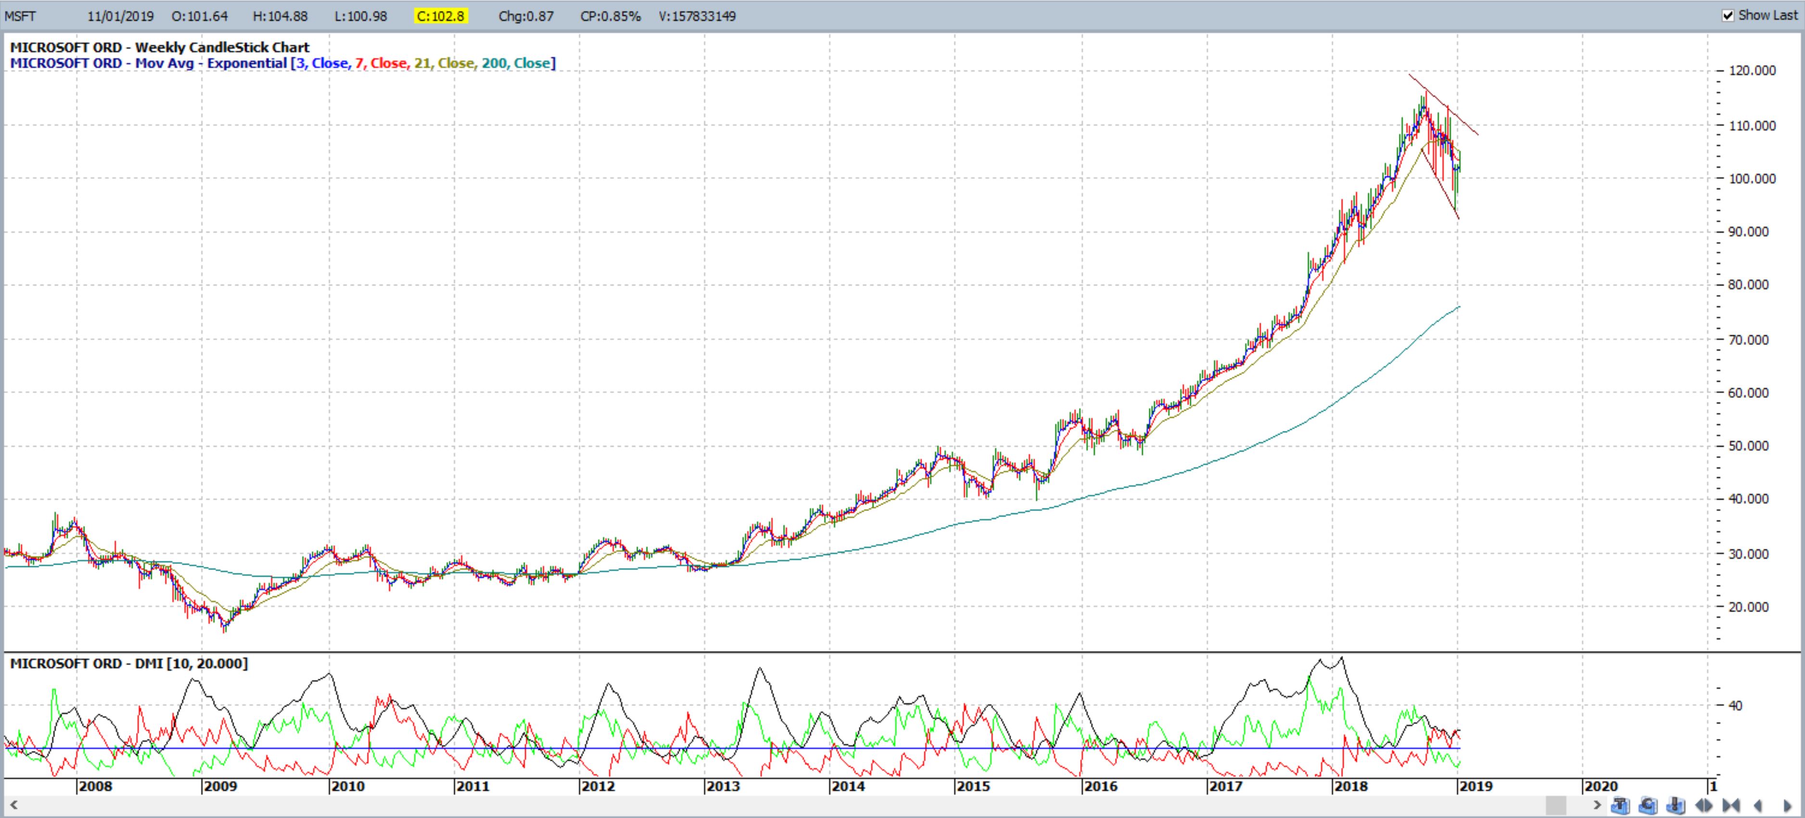
Task: Click the 20.000 price axis label
Action: 1749,607
